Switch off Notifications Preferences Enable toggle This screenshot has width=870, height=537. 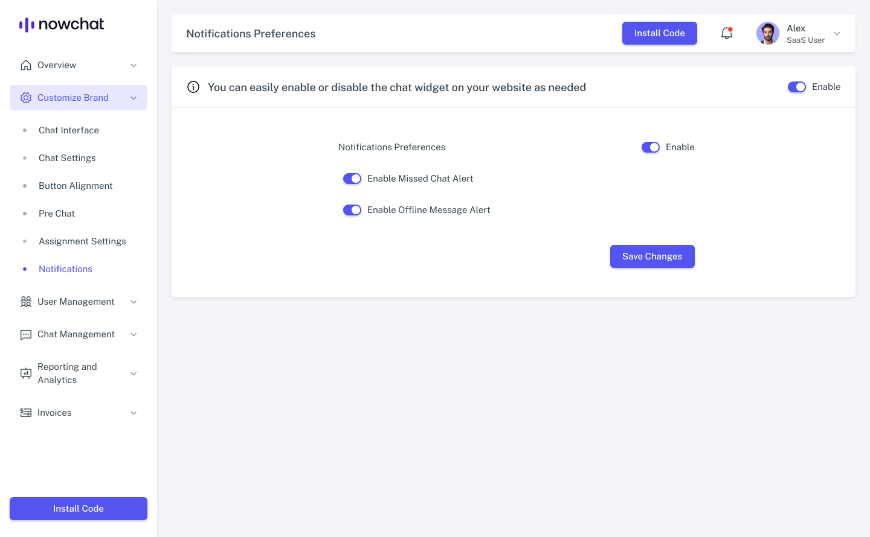click(650, 147)
